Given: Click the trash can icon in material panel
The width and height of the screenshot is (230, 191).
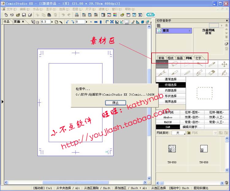Looking at the screenshot, I should (x=227, y=183).
